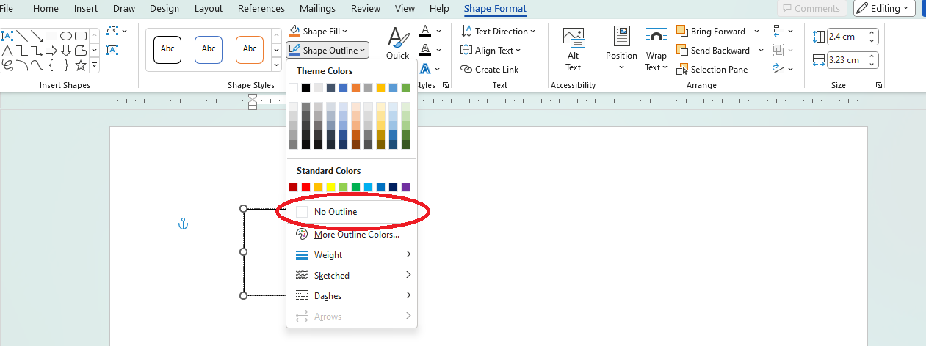Open Quick Styles WordArt gallery

point(398,44)
